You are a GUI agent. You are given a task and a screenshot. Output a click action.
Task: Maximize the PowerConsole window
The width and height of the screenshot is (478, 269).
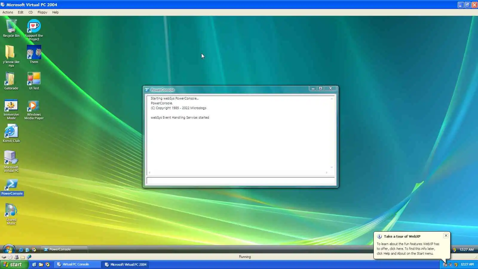click(321, 88)
